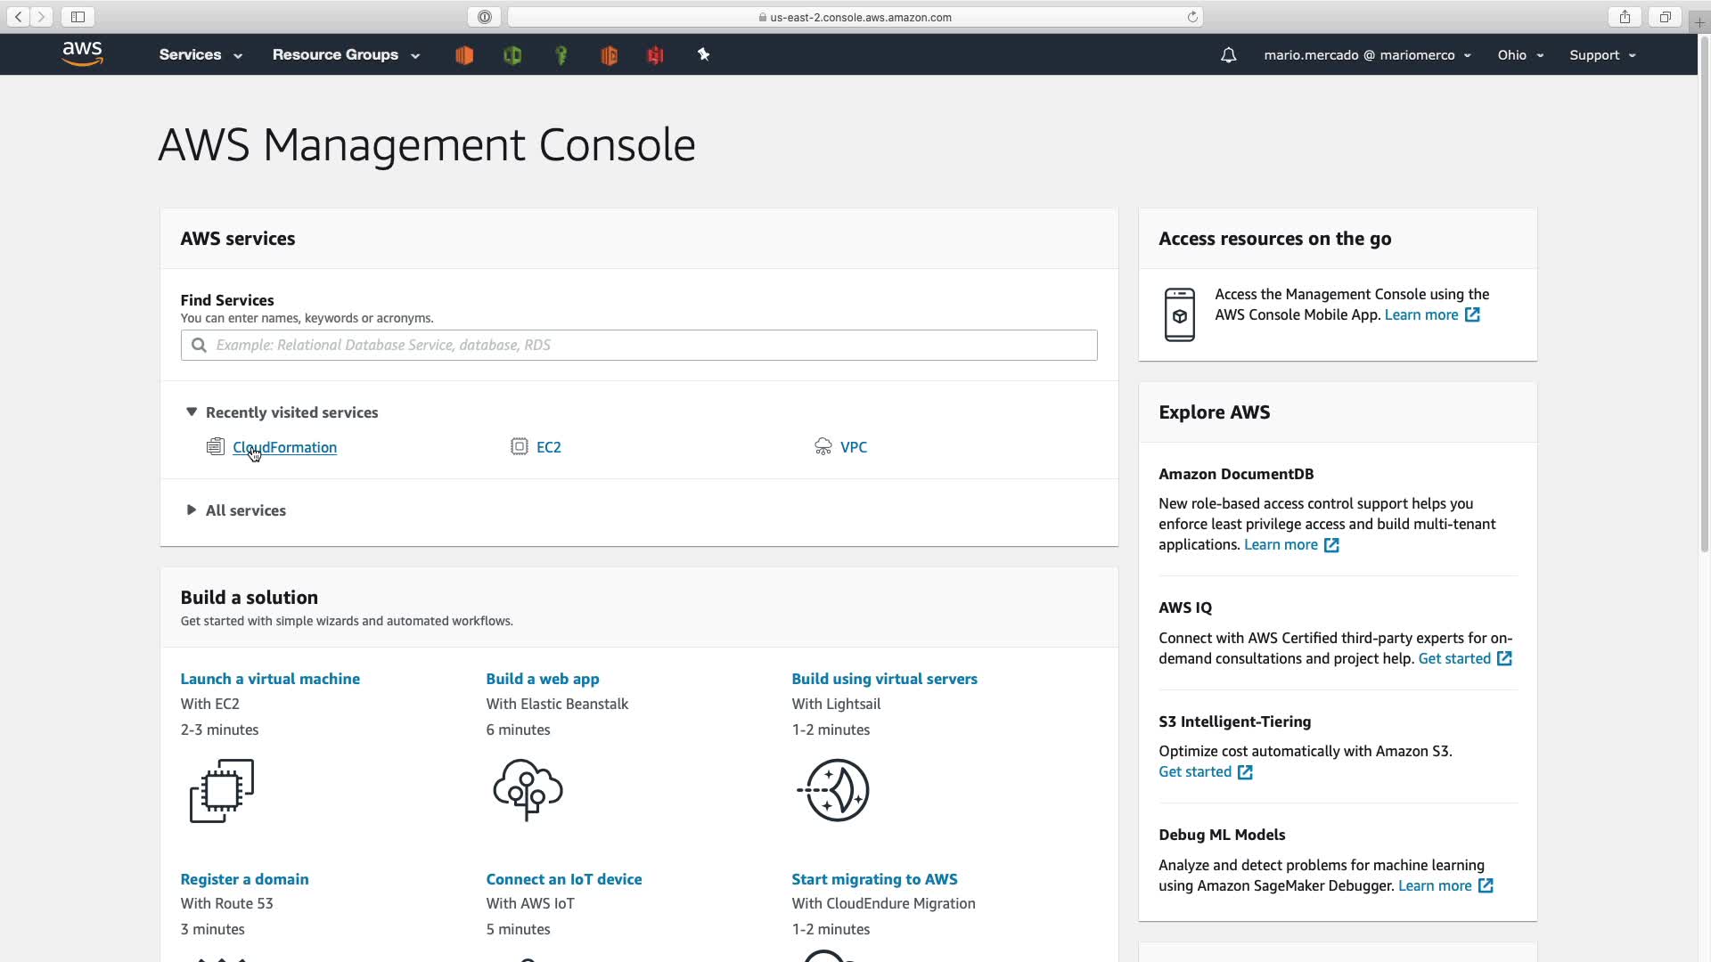
Task: Open the Support menu
Action: [1602, 55]
